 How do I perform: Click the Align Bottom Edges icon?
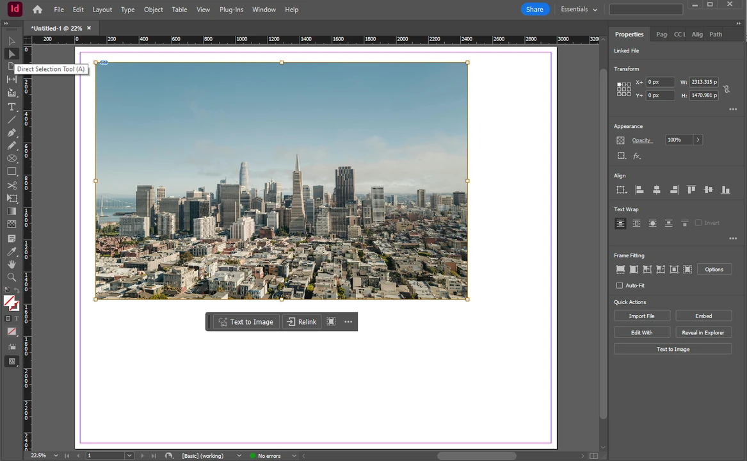726,190
